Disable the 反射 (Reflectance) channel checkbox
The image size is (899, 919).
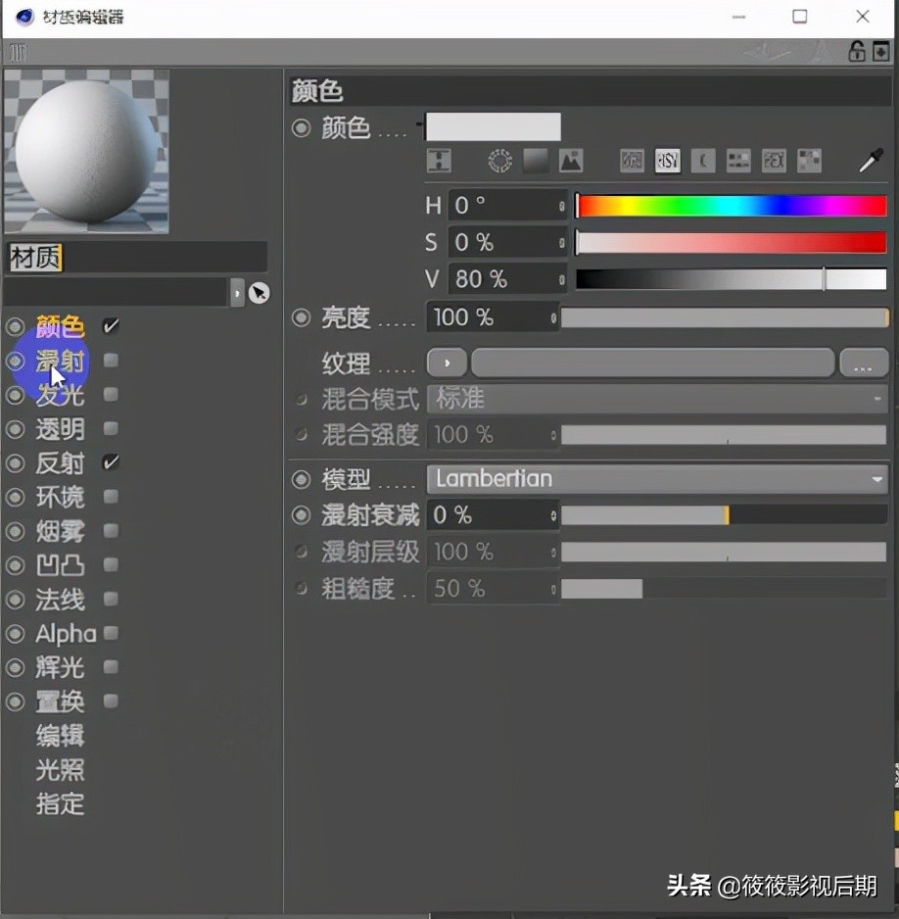(110, 461)
